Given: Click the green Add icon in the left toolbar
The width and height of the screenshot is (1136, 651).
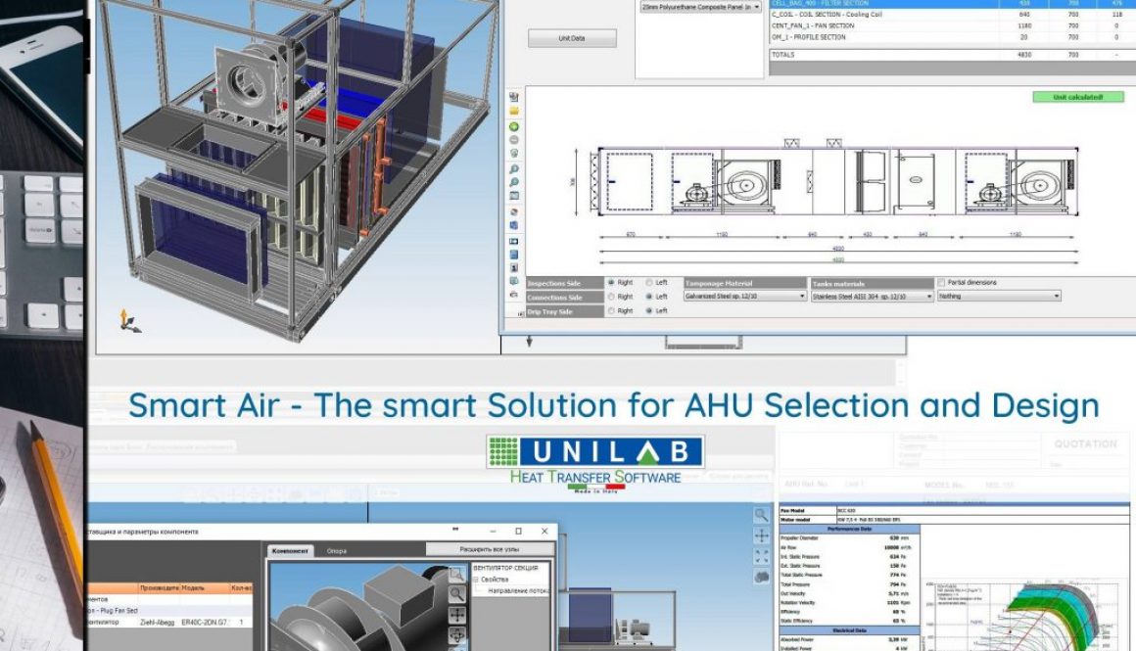Looking at the screenshot, I should click(511, 127).
